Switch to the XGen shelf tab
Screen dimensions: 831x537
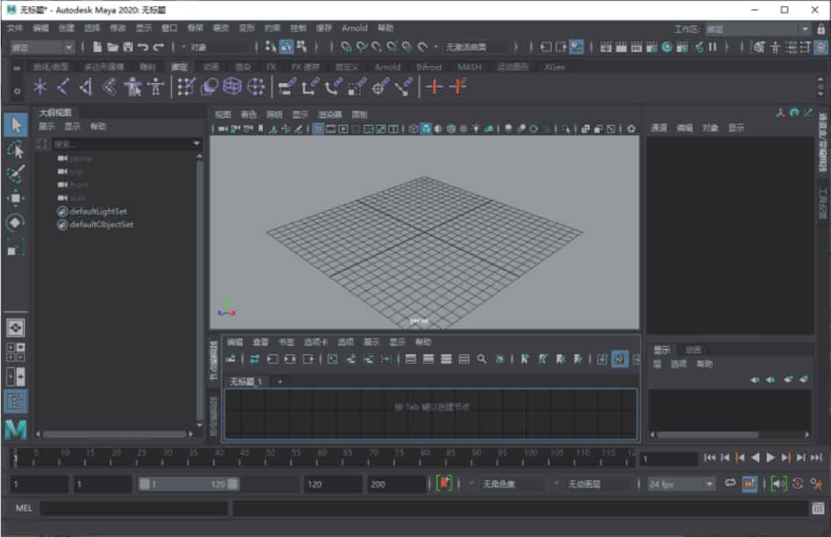[555, 67]
